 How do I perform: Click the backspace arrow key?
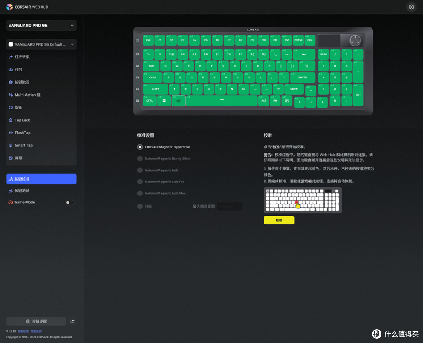click(304, 54)
